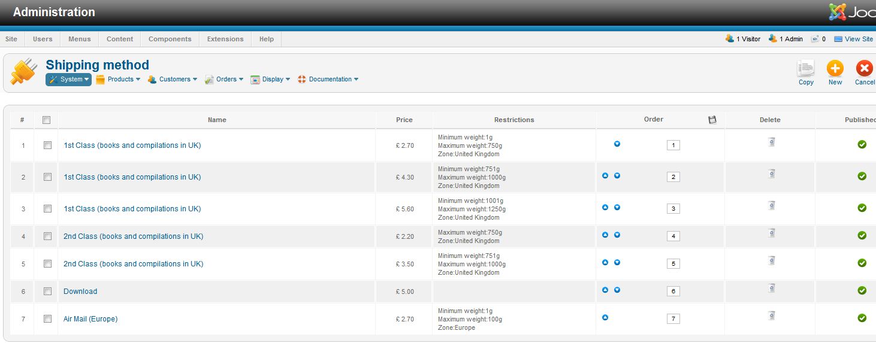
Task: Click the Copy toolbar icon
Action: (806, 68)
